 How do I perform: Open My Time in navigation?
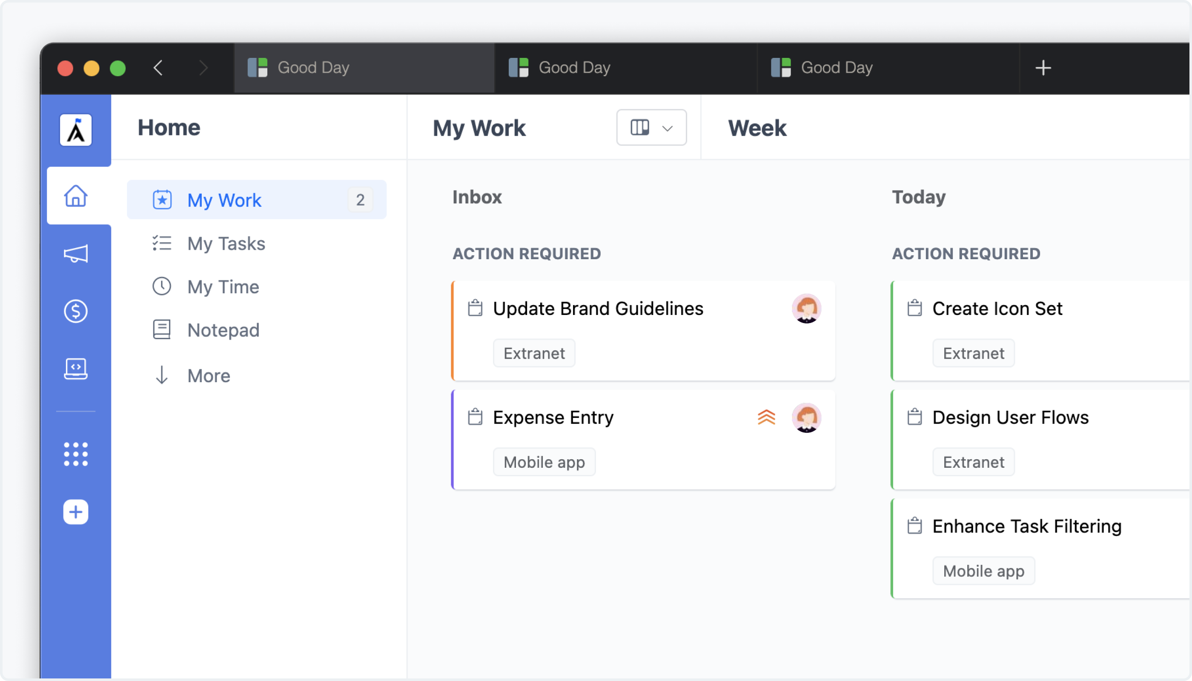point(223,287)
